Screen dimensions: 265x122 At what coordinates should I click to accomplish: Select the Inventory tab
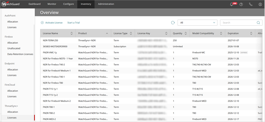86,4
